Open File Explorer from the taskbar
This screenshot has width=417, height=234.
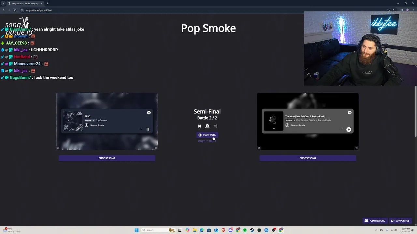[x=194, y=230]
